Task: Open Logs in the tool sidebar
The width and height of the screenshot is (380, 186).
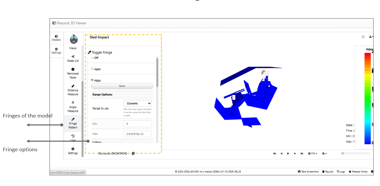Action: point(73,138)
